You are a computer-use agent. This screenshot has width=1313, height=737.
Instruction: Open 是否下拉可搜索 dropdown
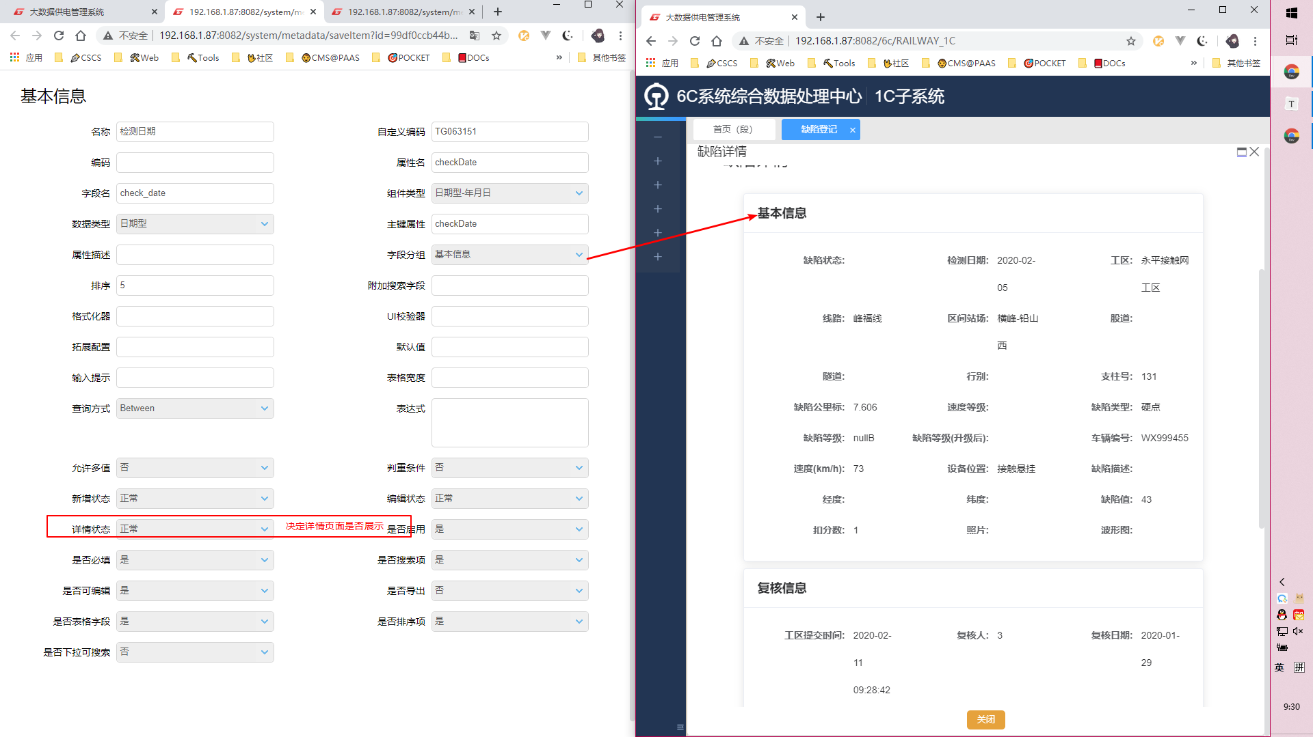[x=195, y=652]
